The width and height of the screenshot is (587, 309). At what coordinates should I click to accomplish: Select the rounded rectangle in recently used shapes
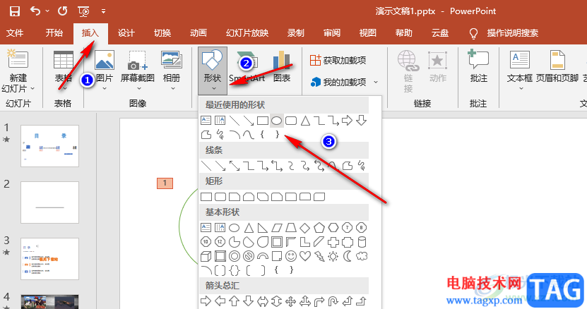[x=291, y=121]
